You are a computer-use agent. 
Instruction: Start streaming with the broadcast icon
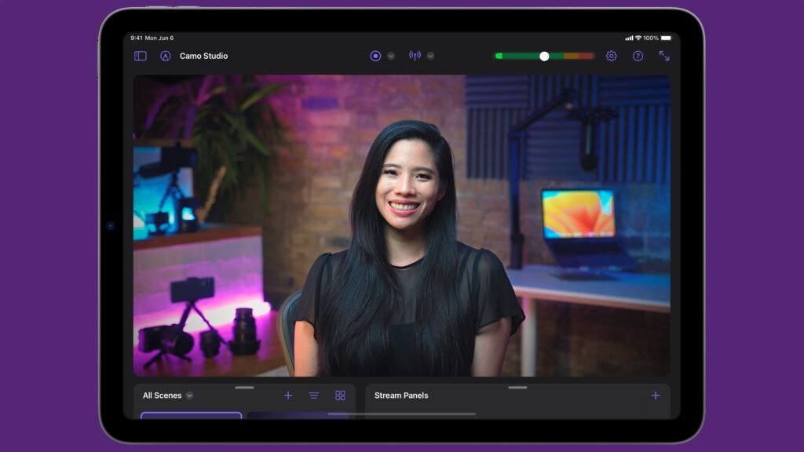click(415, 56)
